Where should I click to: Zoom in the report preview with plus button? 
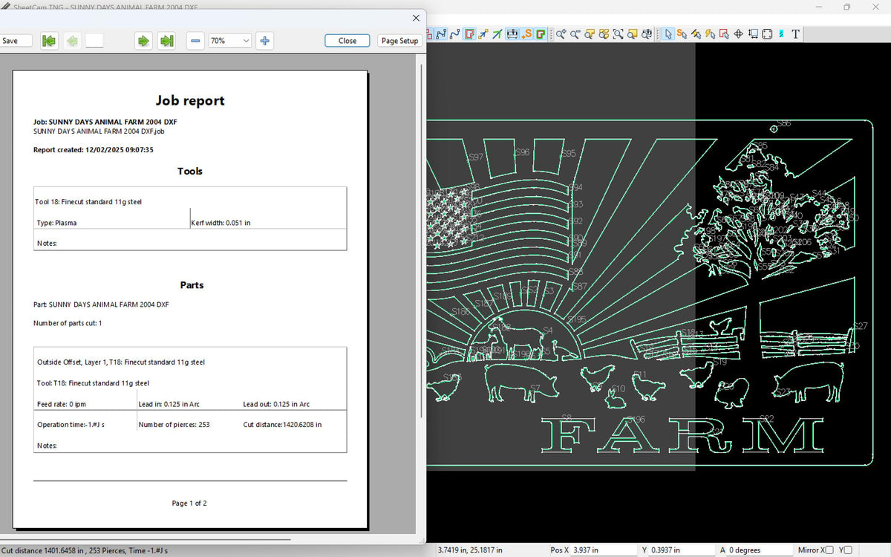(x=264, y=41)
